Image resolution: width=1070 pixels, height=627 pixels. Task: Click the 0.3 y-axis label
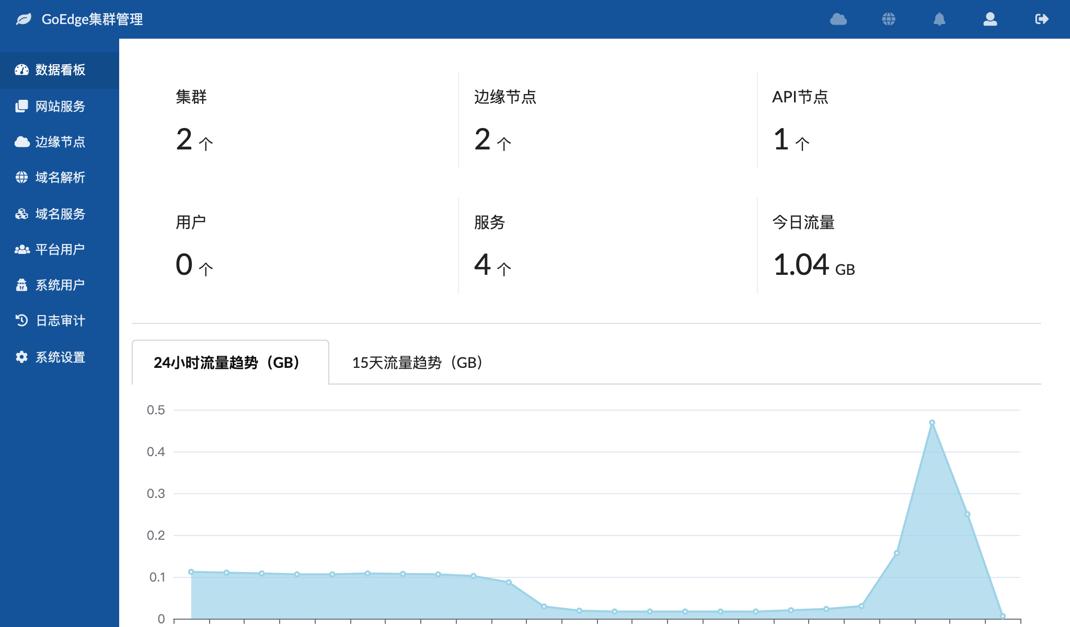click(x=156, y=494)
